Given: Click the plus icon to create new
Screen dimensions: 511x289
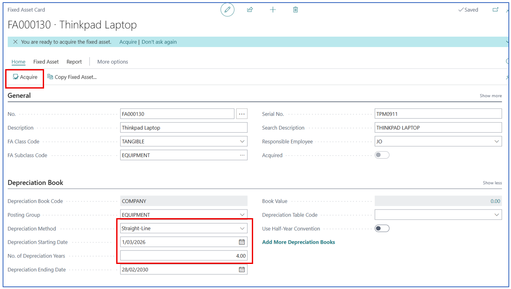Looking at the screenshot, I should (x=273, y=10).
